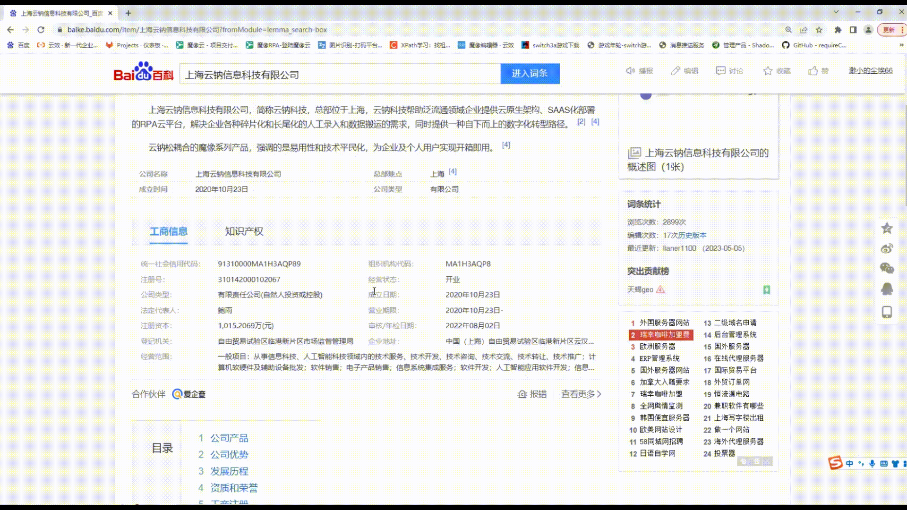Share this page via address bar icon
Image resolution: width=907 pixels, height=510 pixels.
coord(804,30)
